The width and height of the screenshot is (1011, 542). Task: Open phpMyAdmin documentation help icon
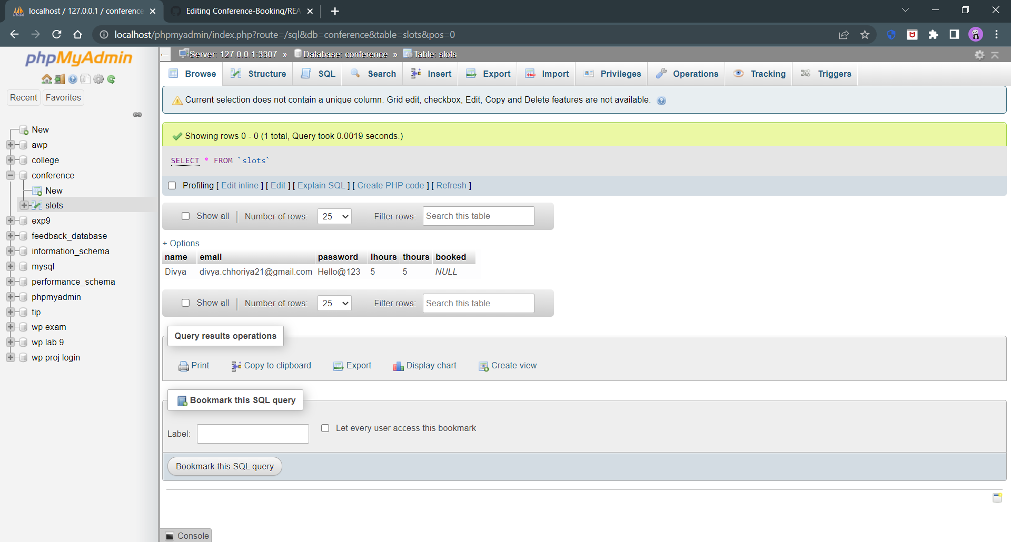[x=73, y=79]
